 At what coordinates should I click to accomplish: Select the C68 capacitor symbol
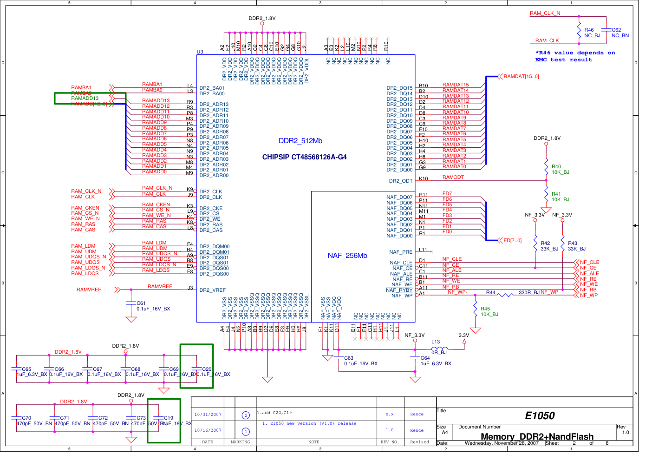pos(125,369)
